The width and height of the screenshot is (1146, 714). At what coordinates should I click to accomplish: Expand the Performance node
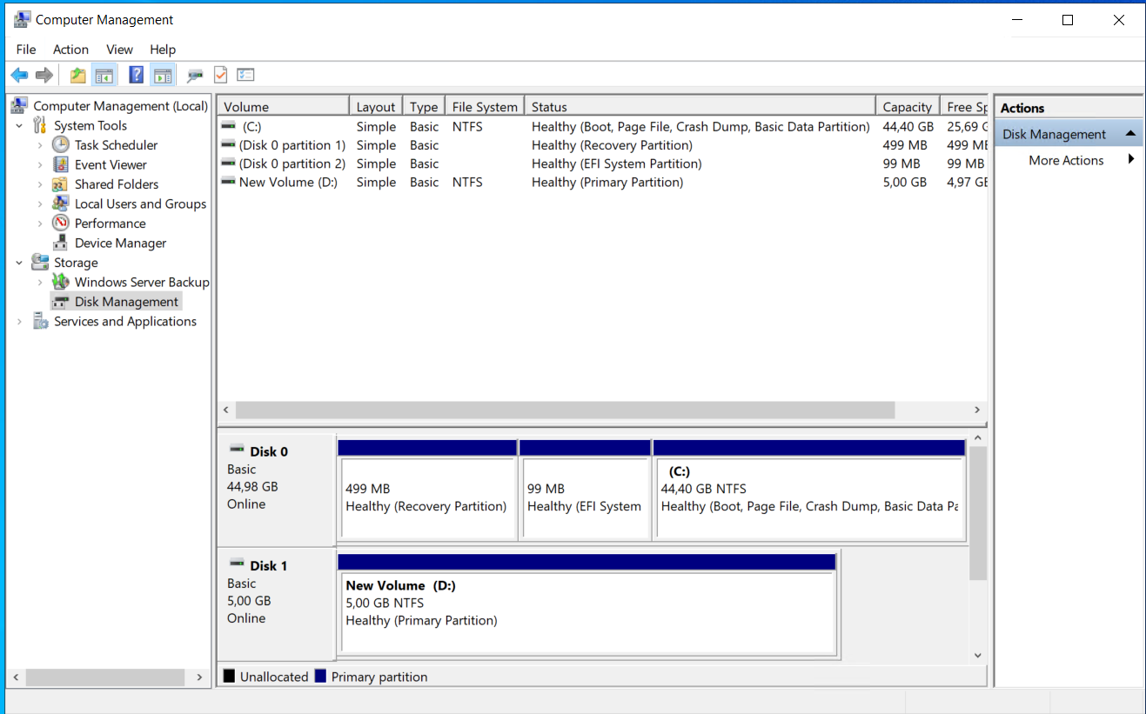tap(40, 224)
